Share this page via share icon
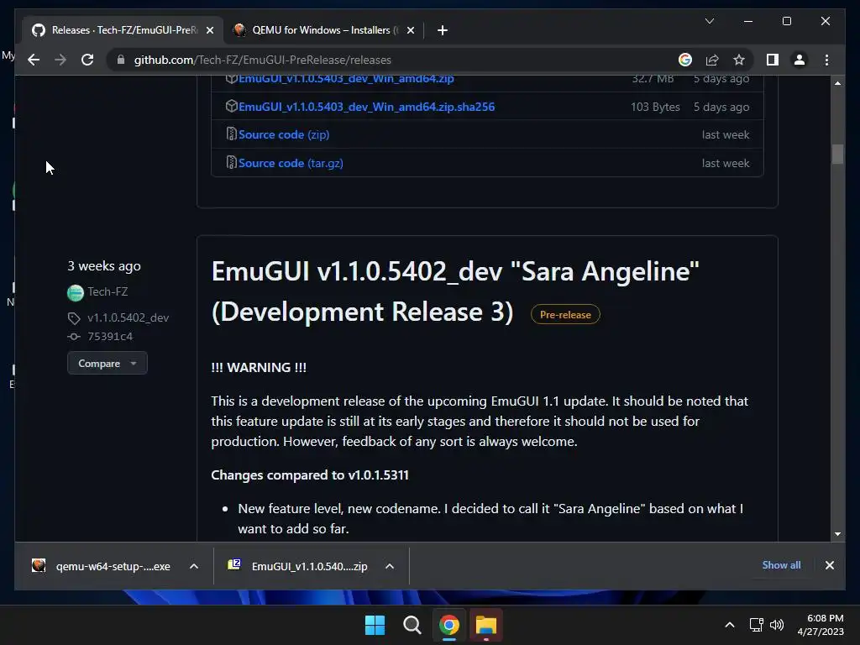 tap(712, 60)
